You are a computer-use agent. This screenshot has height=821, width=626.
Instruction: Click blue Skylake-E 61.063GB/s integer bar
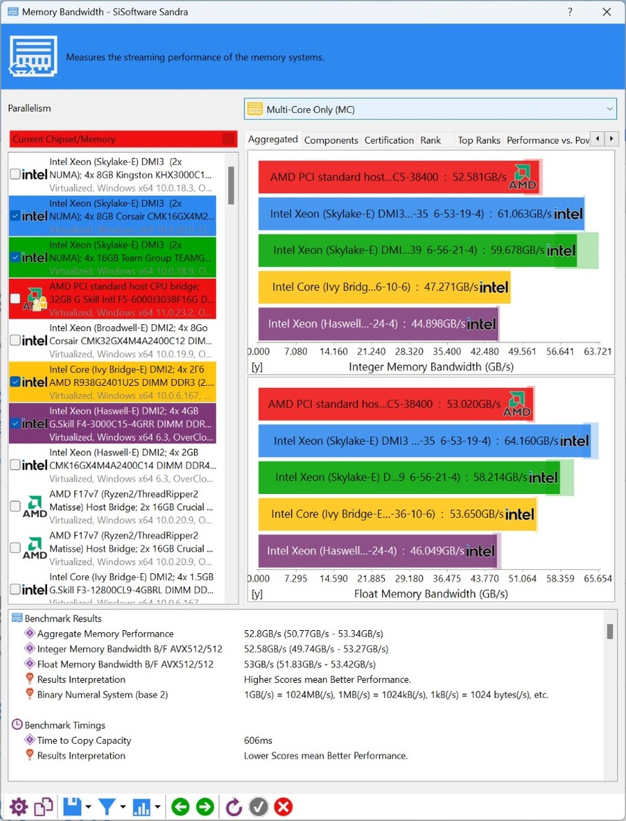point(421,213)
